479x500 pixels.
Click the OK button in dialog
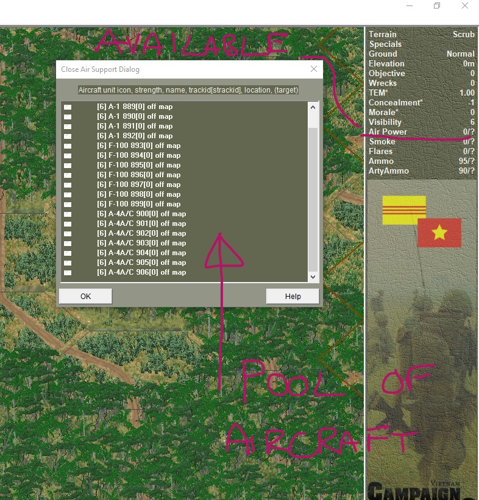tap(85, 296)
